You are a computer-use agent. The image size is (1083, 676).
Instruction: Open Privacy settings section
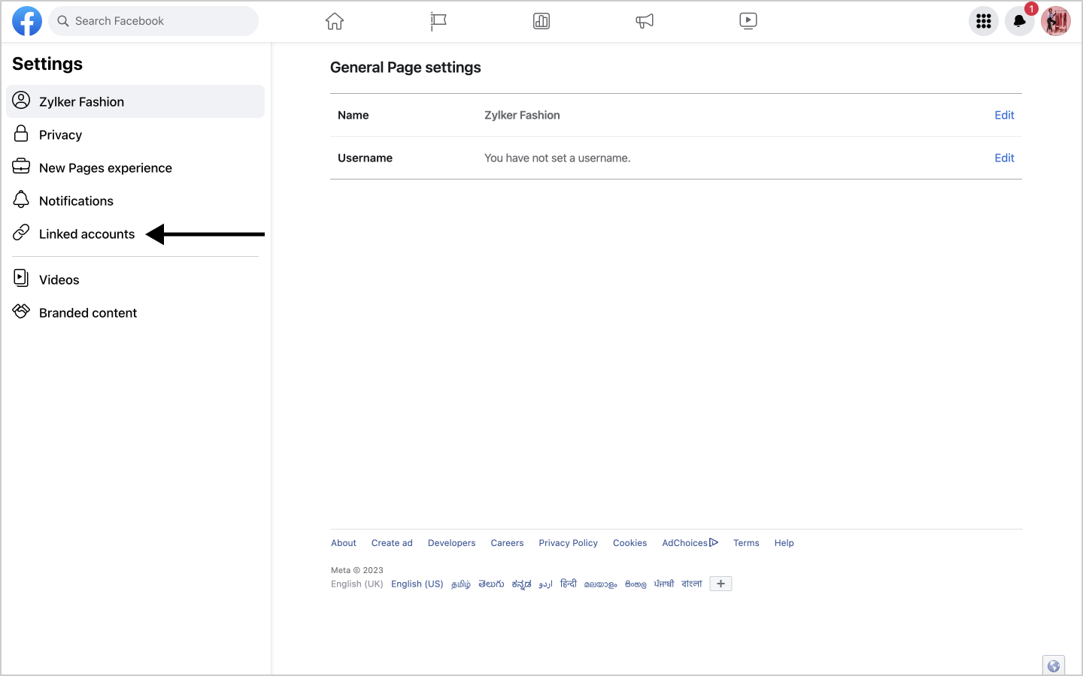coord(60,135)
